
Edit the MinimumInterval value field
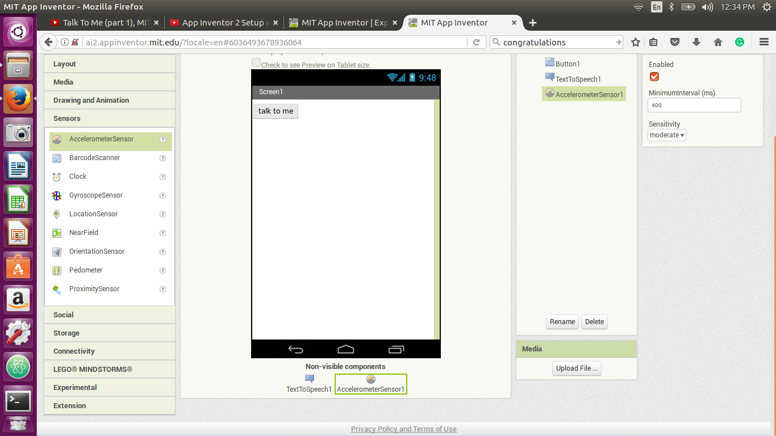pyautogui.click(x=694, y=105)
